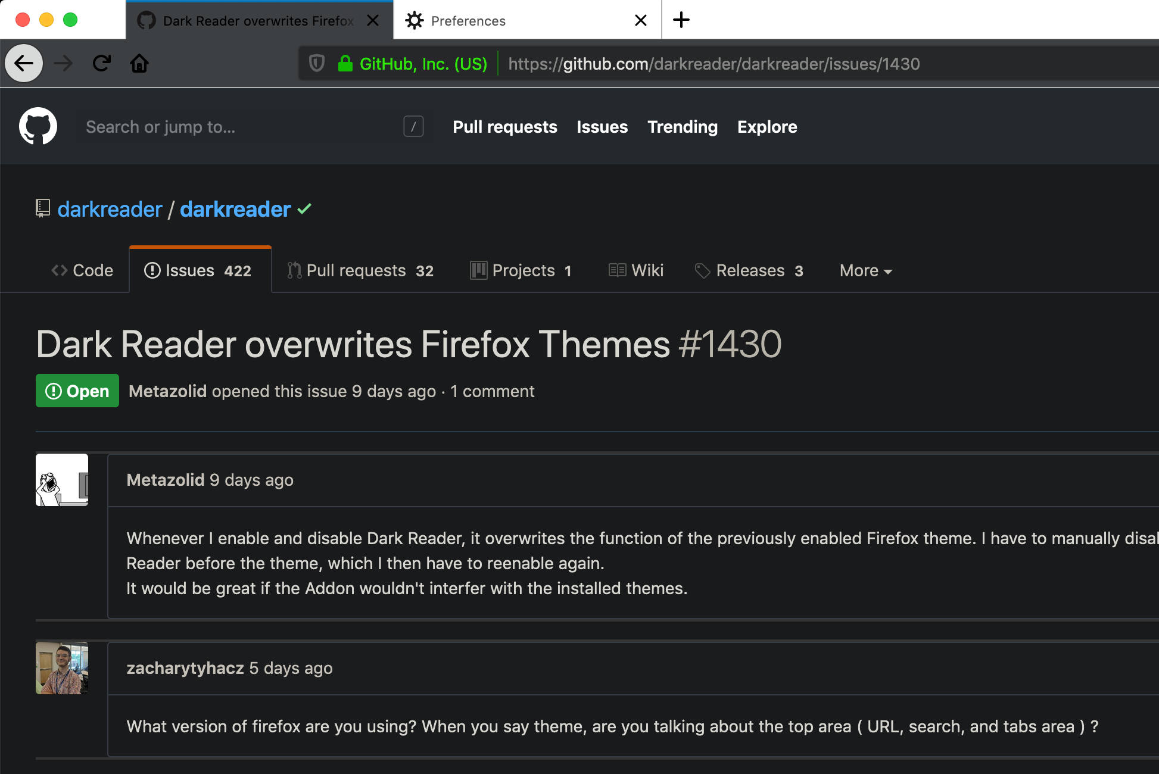
Task: Click zacharytyhacz's avatar thumbnail
Action: [62, 668]
